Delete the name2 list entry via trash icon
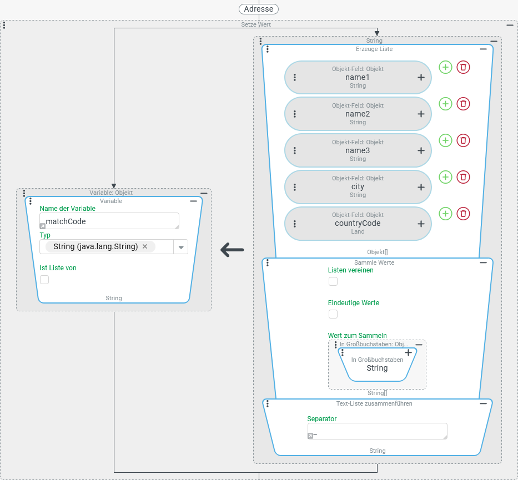This screenshot has height=480, width=518. point(463,104)
